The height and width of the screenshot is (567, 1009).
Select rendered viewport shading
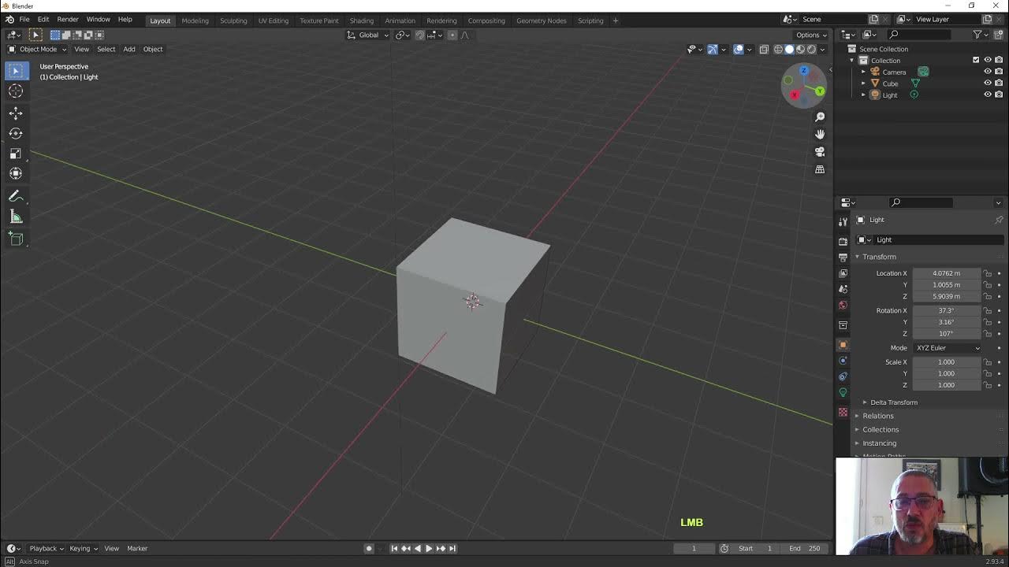[811, 49]
